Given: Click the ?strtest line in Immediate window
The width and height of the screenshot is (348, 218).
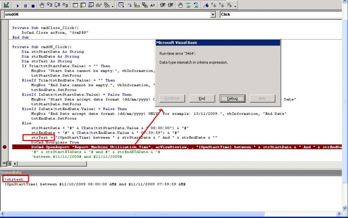Looking at the screenshot, I should click(14, 179).
